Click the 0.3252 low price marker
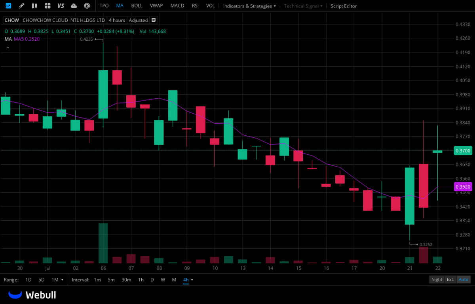This screenshot has height=304, width=475. (x=426, y=244)
